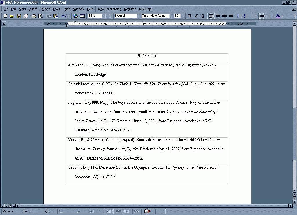Click the spelling and grammar status icon
297x215 pixels.
(x=147, y=211)
